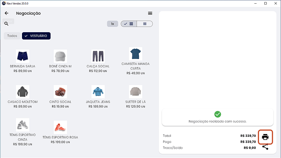Minimize the Navi Vendas window

(x=255, y=3)
